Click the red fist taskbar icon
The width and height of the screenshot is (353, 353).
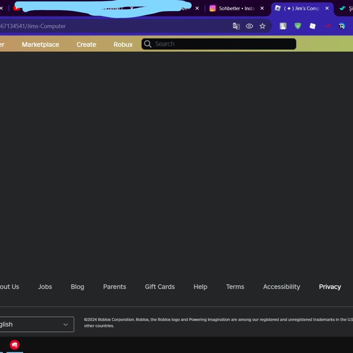[15, 345]
